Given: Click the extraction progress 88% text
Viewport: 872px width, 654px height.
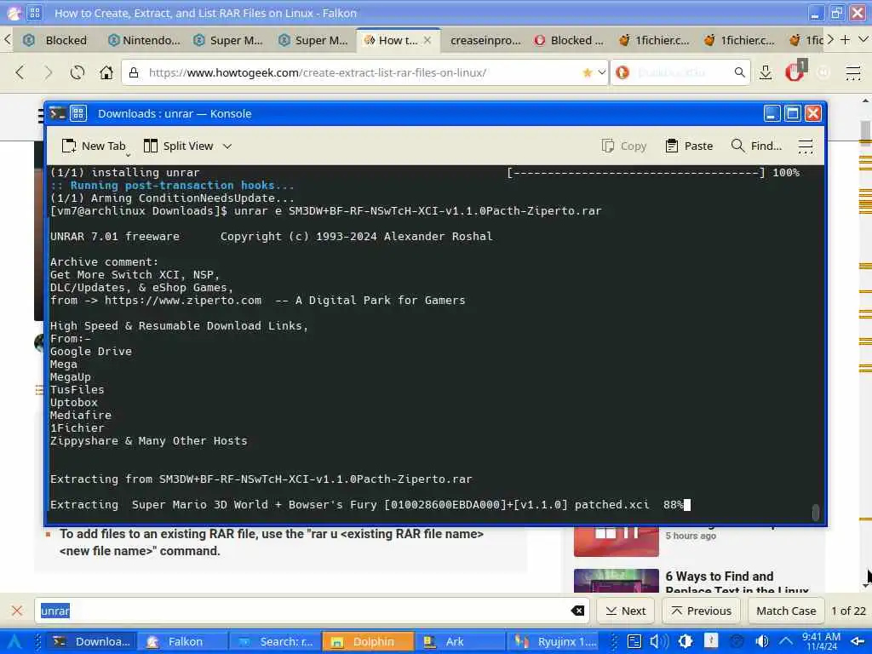Looking at the screenshot, I should (673, 504).
